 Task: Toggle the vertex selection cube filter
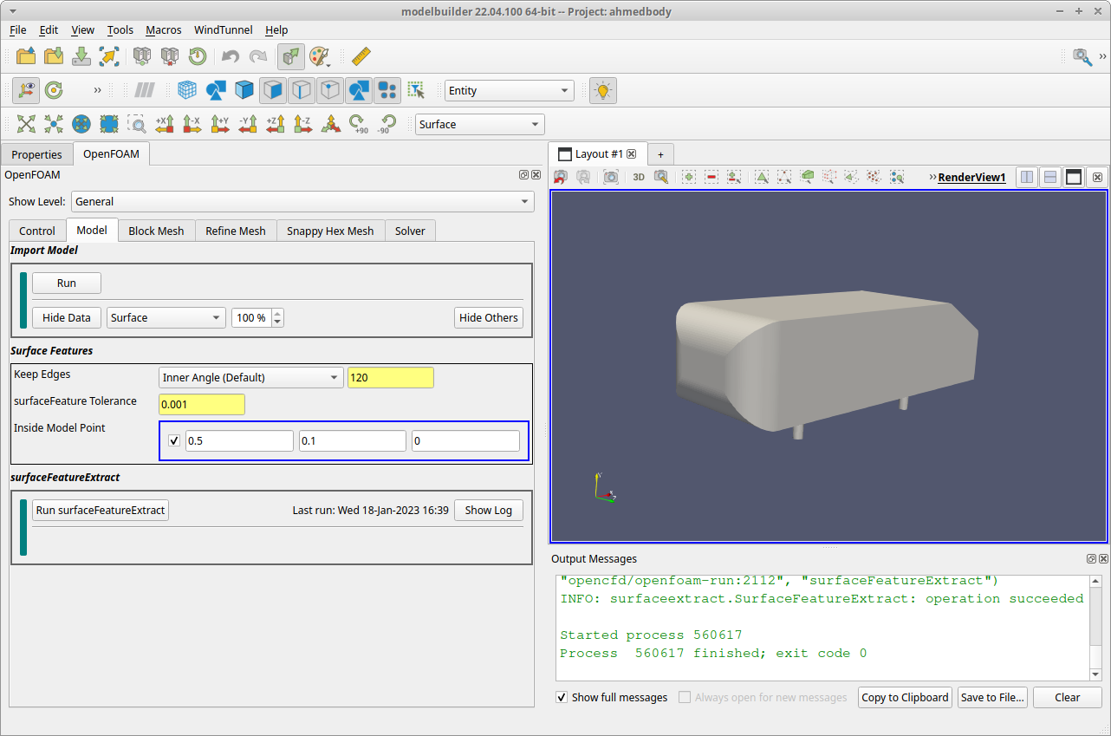pyautogui.click(x=329, y=90)
